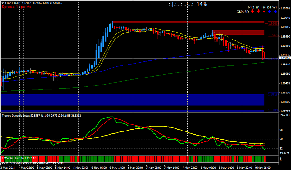Click '6 May 06:00' on the time axis
This screenshot has width=291, height=170.
[99, 168]
